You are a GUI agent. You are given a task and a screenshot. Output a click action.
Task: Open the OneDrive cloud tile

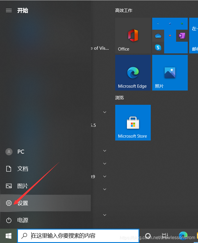coord(158,36)
